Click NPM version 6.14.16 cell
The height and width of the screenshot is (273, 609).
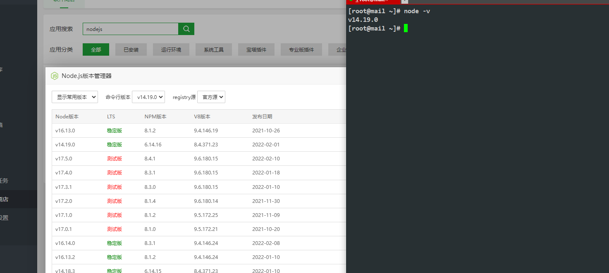point(153,145)
